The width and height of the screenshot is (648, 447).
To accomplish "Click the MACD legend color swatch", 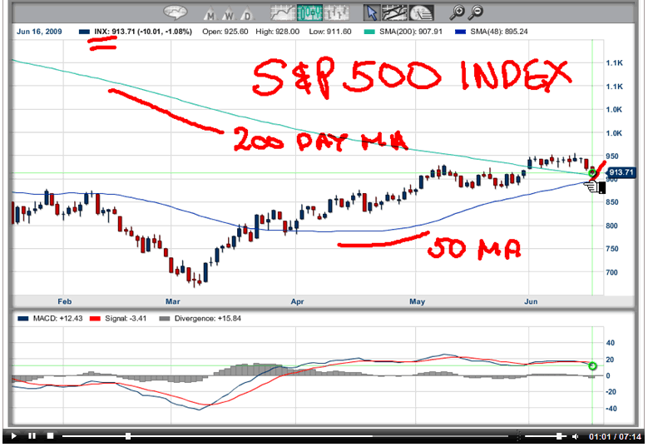I will pos(23,319).
